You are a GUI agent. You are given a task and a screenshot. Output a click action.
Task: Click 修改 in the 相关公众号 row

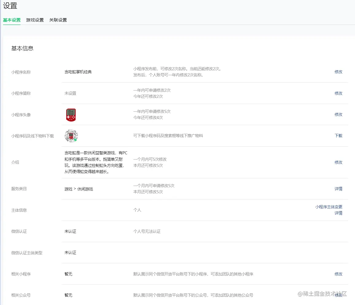tap(338, 295)
